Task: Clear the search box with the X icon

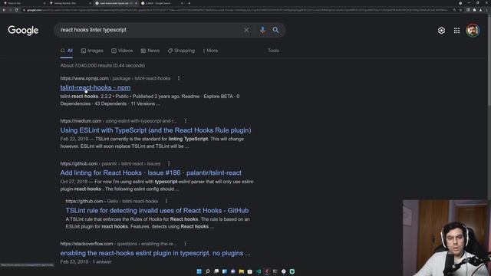Action: pyautogui.click(x=246, y=30)
